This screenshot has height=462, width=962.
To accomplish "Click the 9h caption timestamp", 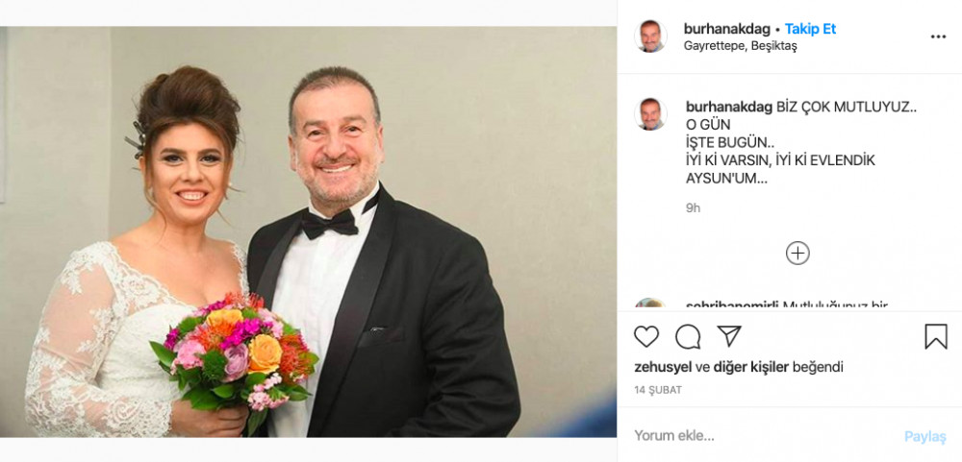I will coord(693,208).
